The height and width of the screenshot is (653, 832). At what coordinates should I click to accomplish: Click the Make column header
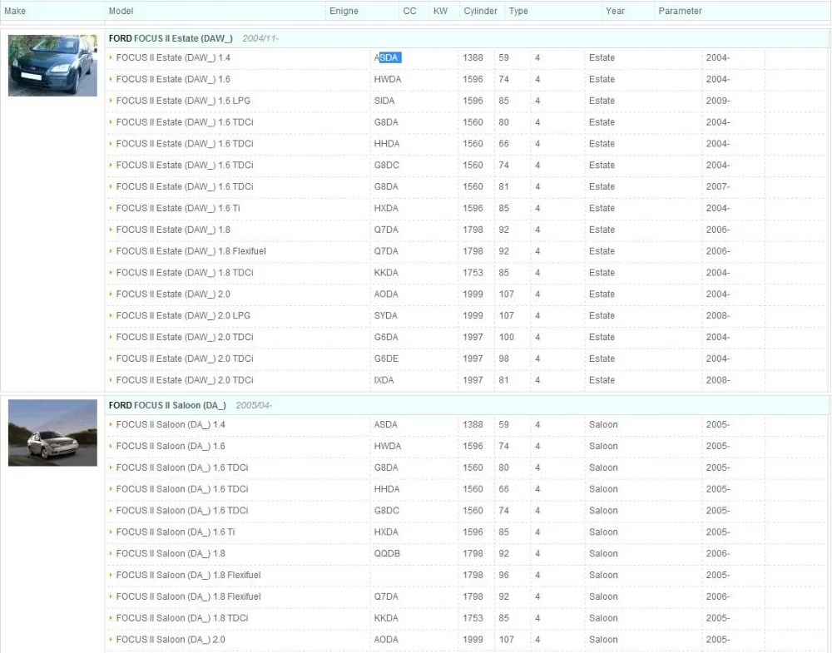tap(15, 11)
